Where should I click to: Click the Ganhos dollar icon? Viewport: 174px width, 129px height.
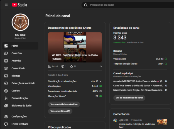coord(6,91)
